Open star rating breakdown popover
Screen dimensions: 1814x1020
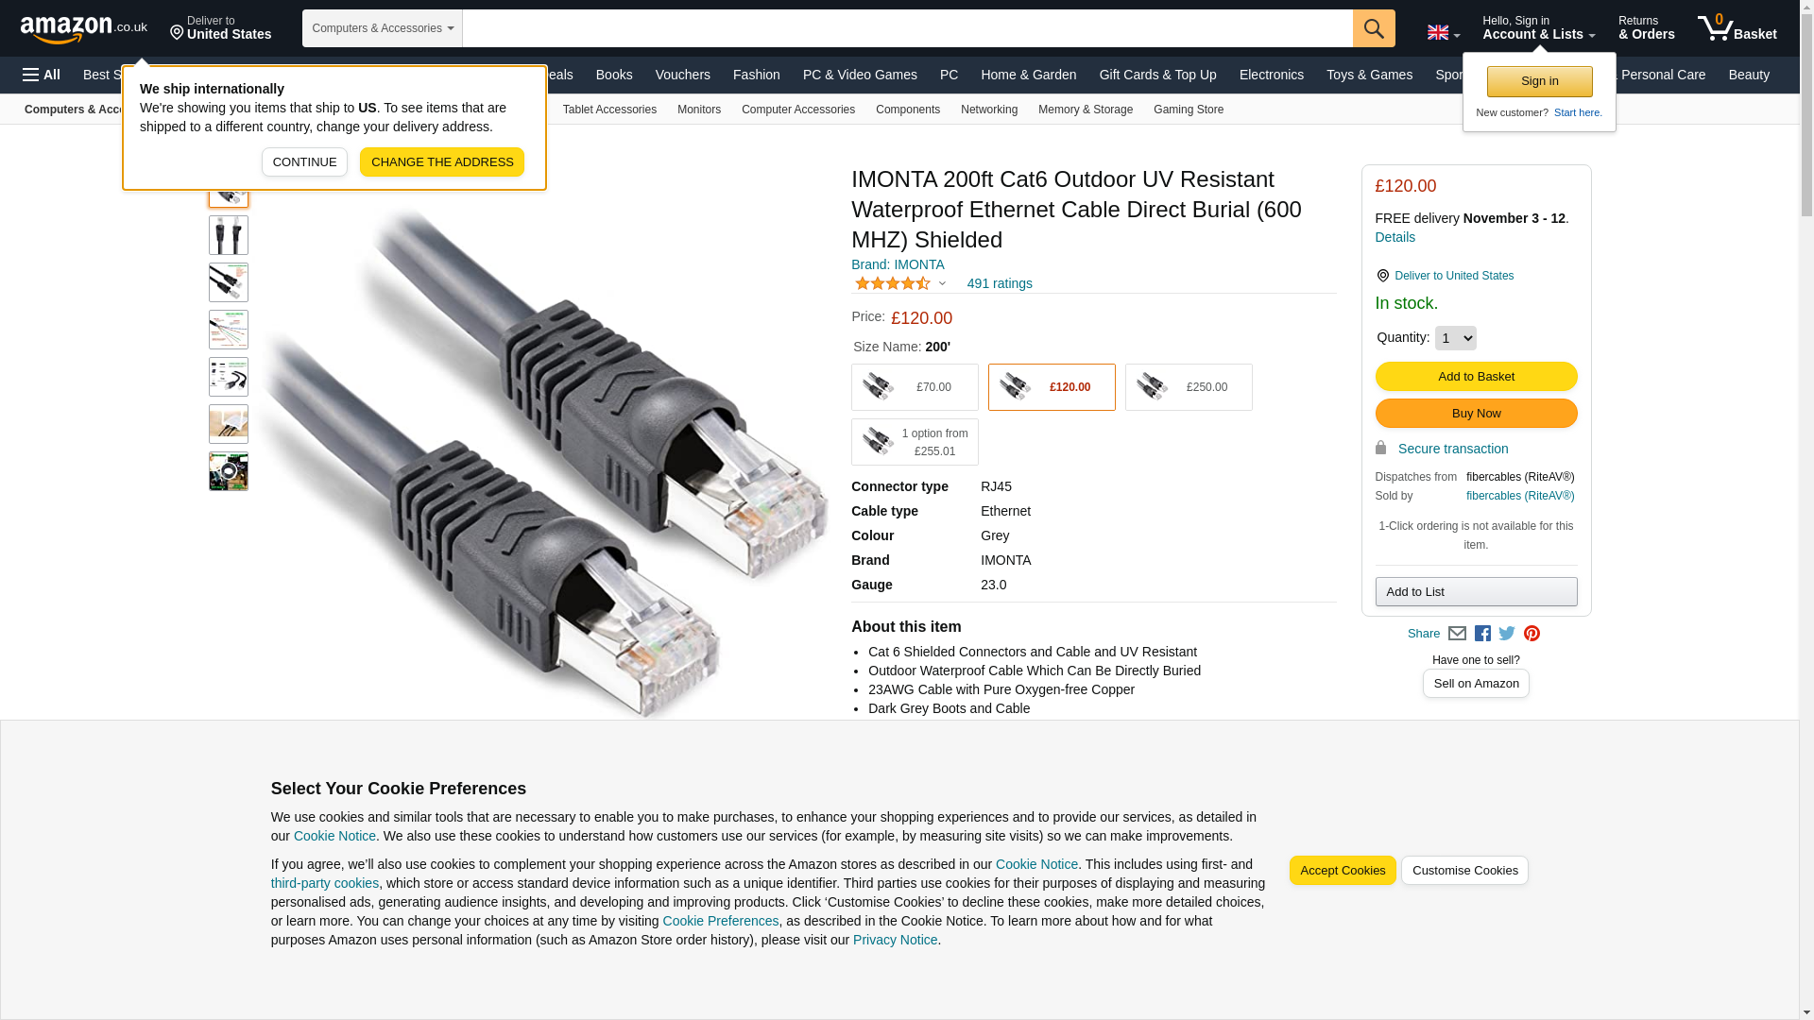pos(899,283)
